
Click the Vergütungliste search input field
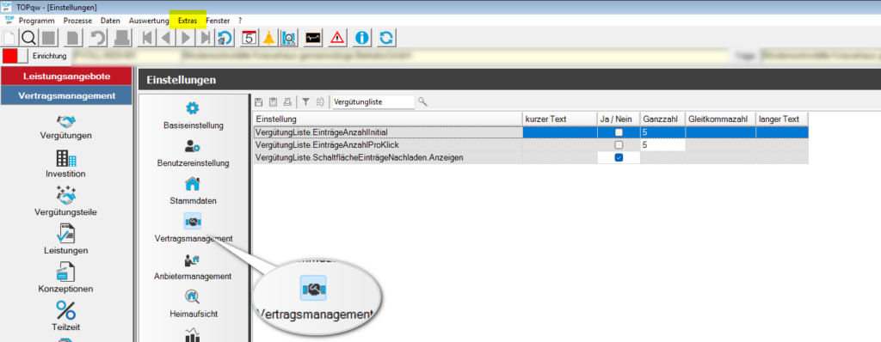coord(373,101)
